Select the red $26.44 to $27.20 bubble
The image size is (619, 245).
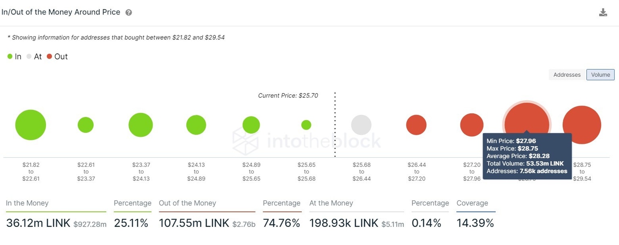coord(416,125)
